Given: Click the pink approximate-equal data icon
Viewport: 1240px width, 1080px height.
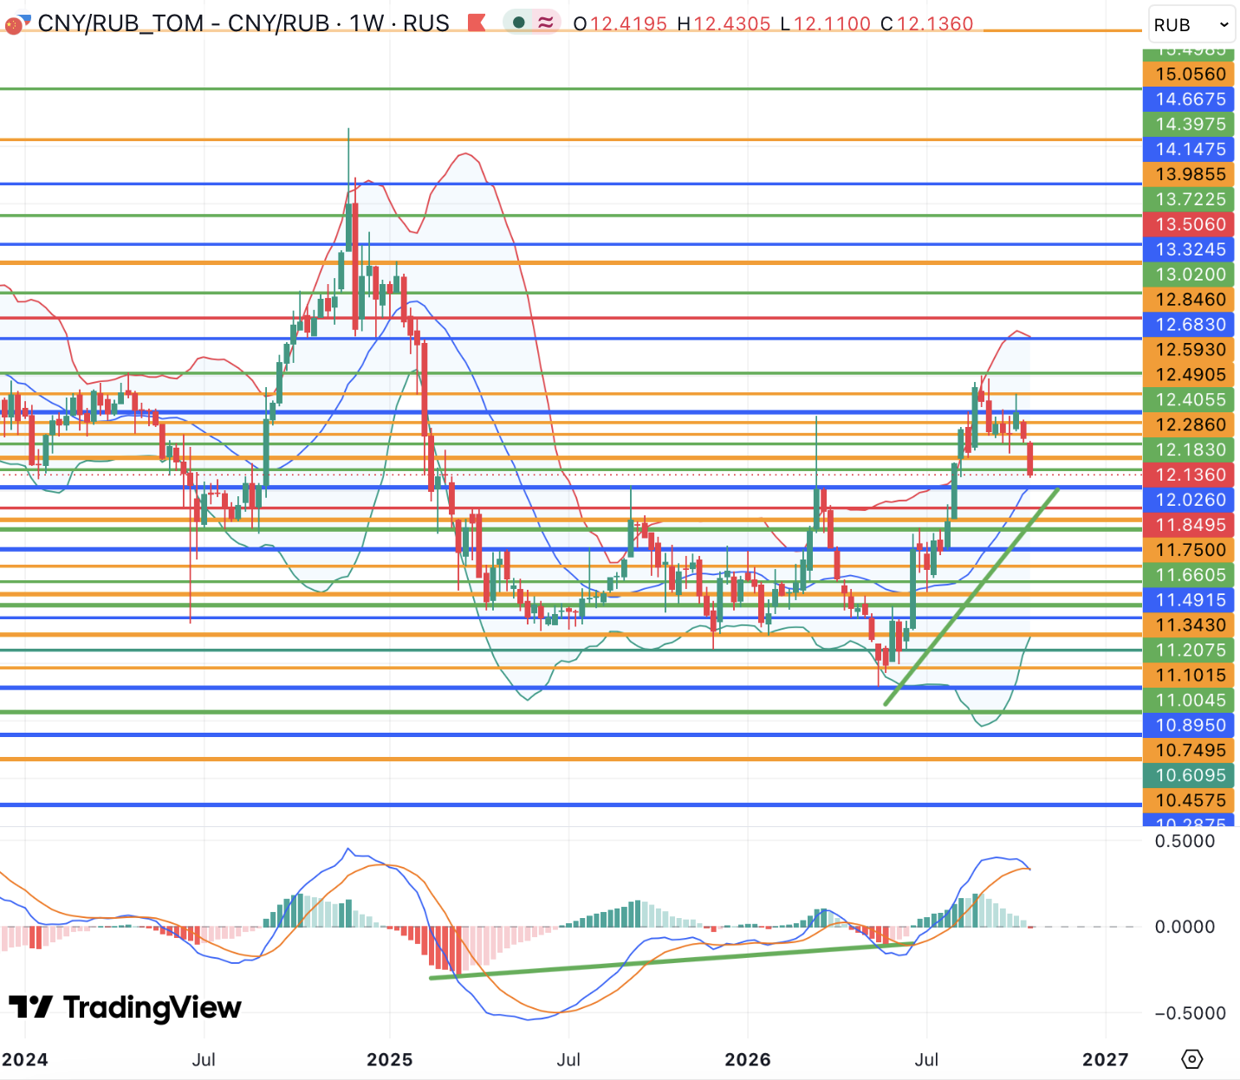Looking at the screenshot, I should point(546,23).
